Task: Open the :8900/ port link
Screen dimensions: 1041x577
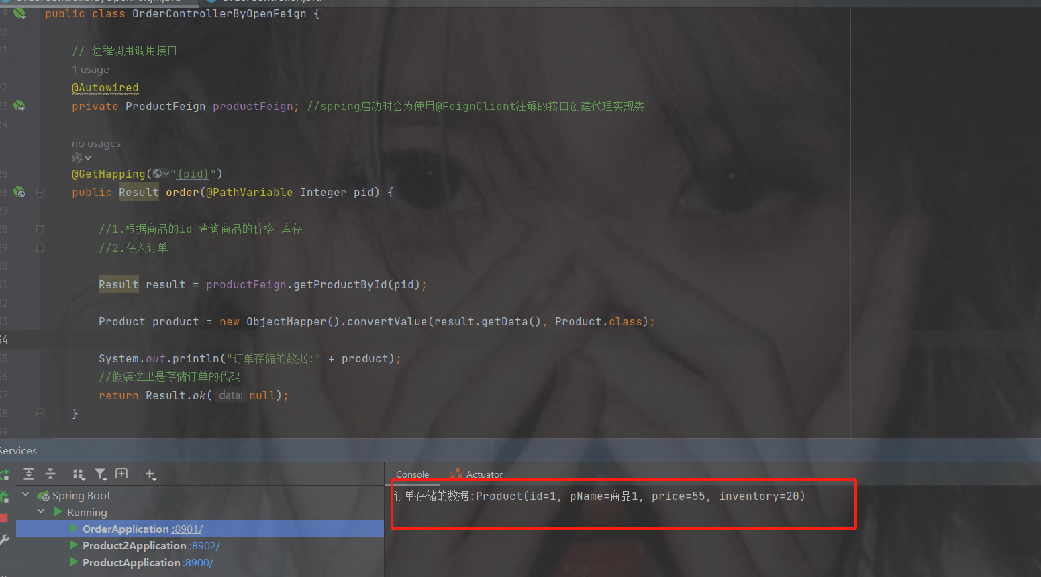Action: [199, 563]
